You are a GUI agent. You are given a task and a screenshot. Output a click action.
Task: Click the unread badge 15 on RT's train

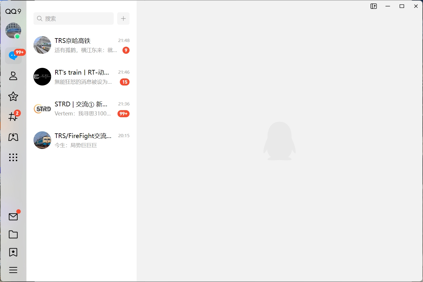click(125, 82)
